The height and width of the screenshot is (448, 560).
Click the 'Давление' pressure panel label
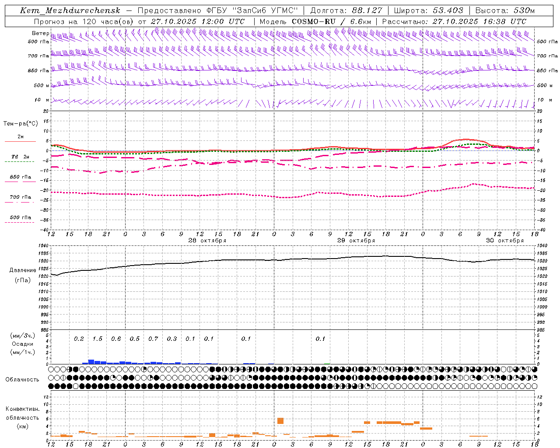pos(23,270)
